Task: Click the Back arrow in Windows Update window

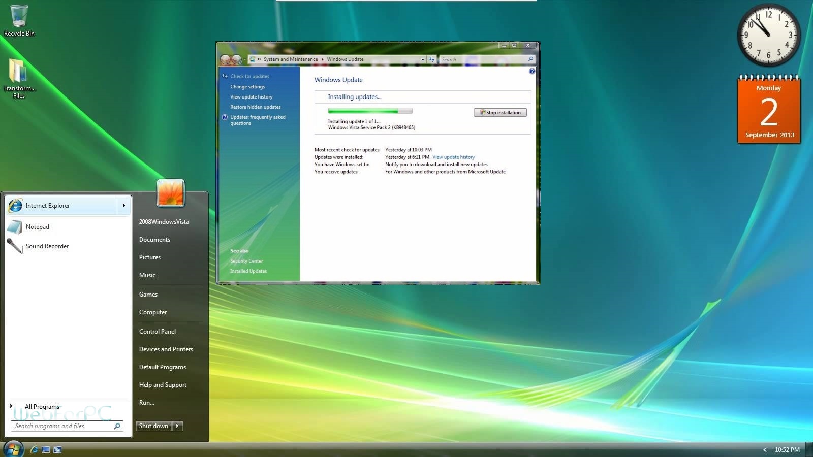Action: (x=226, y=59)
